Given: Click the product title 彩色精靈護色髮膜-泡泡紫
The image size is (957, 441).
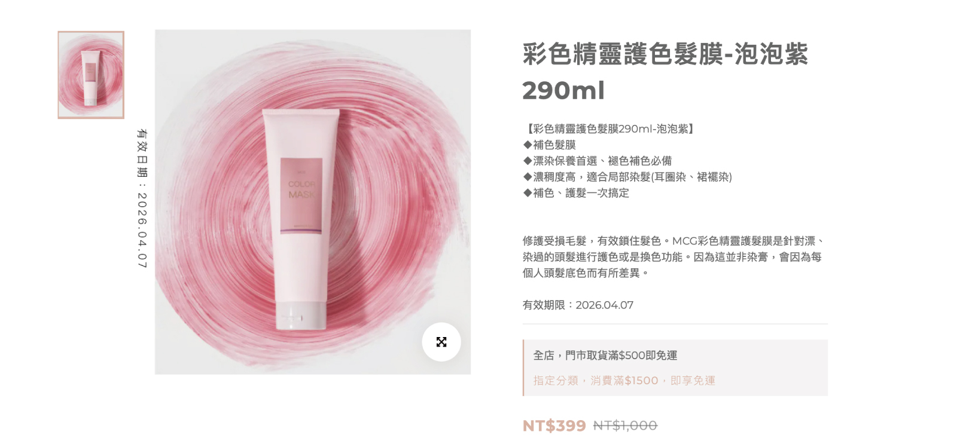Looking at the screenshot, I should pos(665,54).
